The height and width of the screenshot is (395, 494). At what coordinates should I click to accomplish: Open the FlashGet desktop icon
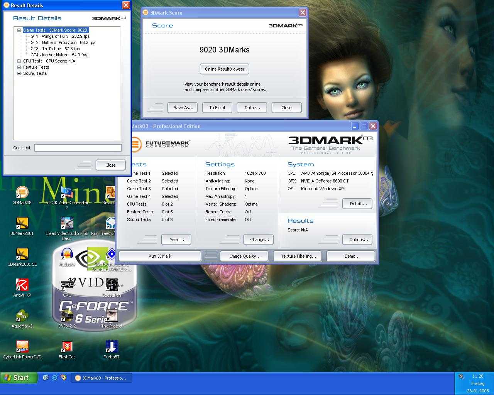click(67, 349)
